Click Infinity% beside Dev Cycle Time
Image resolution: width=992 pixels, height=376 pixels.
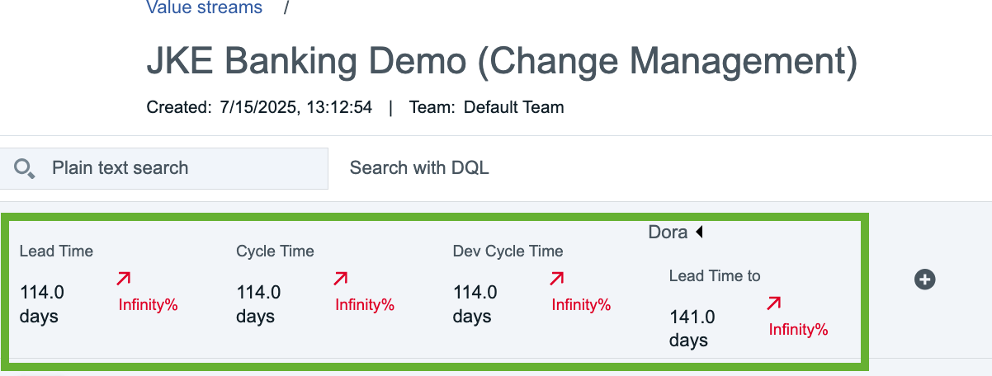[x=581, y=305]
